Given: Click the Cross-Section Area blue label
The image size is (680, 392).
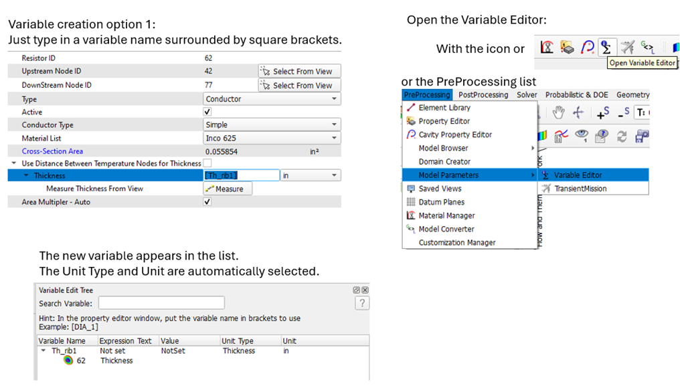Looking at the screenshot, I should click(x=52, y=151).
